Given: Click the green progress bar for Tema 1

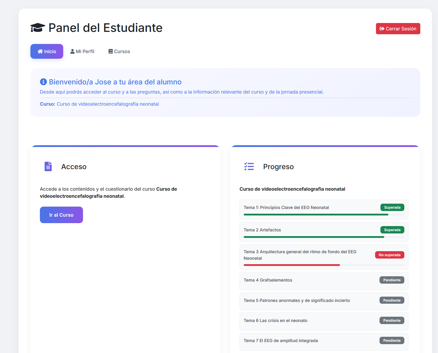Looking at the screenshot, I should (316, 215).
